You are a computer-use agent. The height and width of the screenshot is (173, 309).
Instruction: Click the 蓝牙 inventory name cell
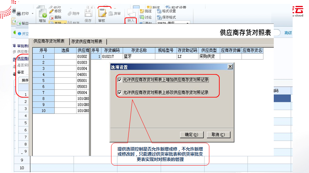(139, 57)
